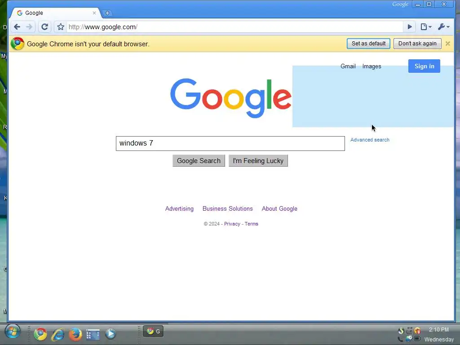
Task: Click Show Desktop icon in the taskbar
Action: [x=93, y=334]
